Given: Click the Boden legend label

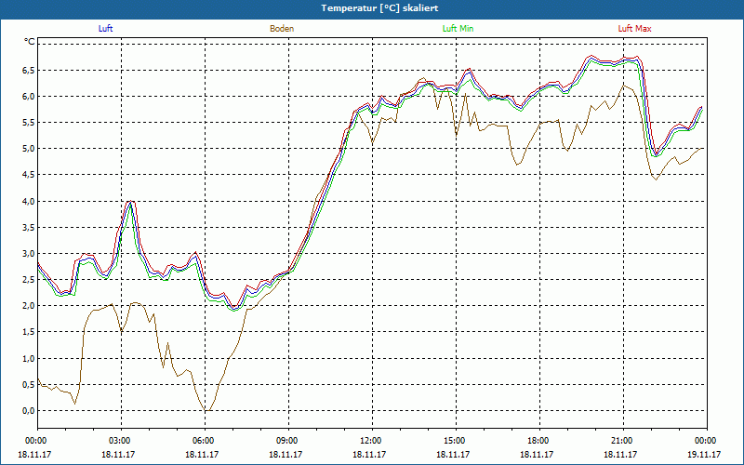Looking at the screenshot, I should [x=282, y=29].
